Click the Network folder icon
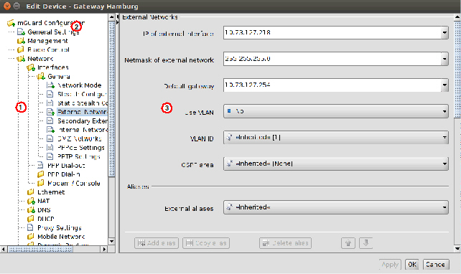 coord(21,59)
